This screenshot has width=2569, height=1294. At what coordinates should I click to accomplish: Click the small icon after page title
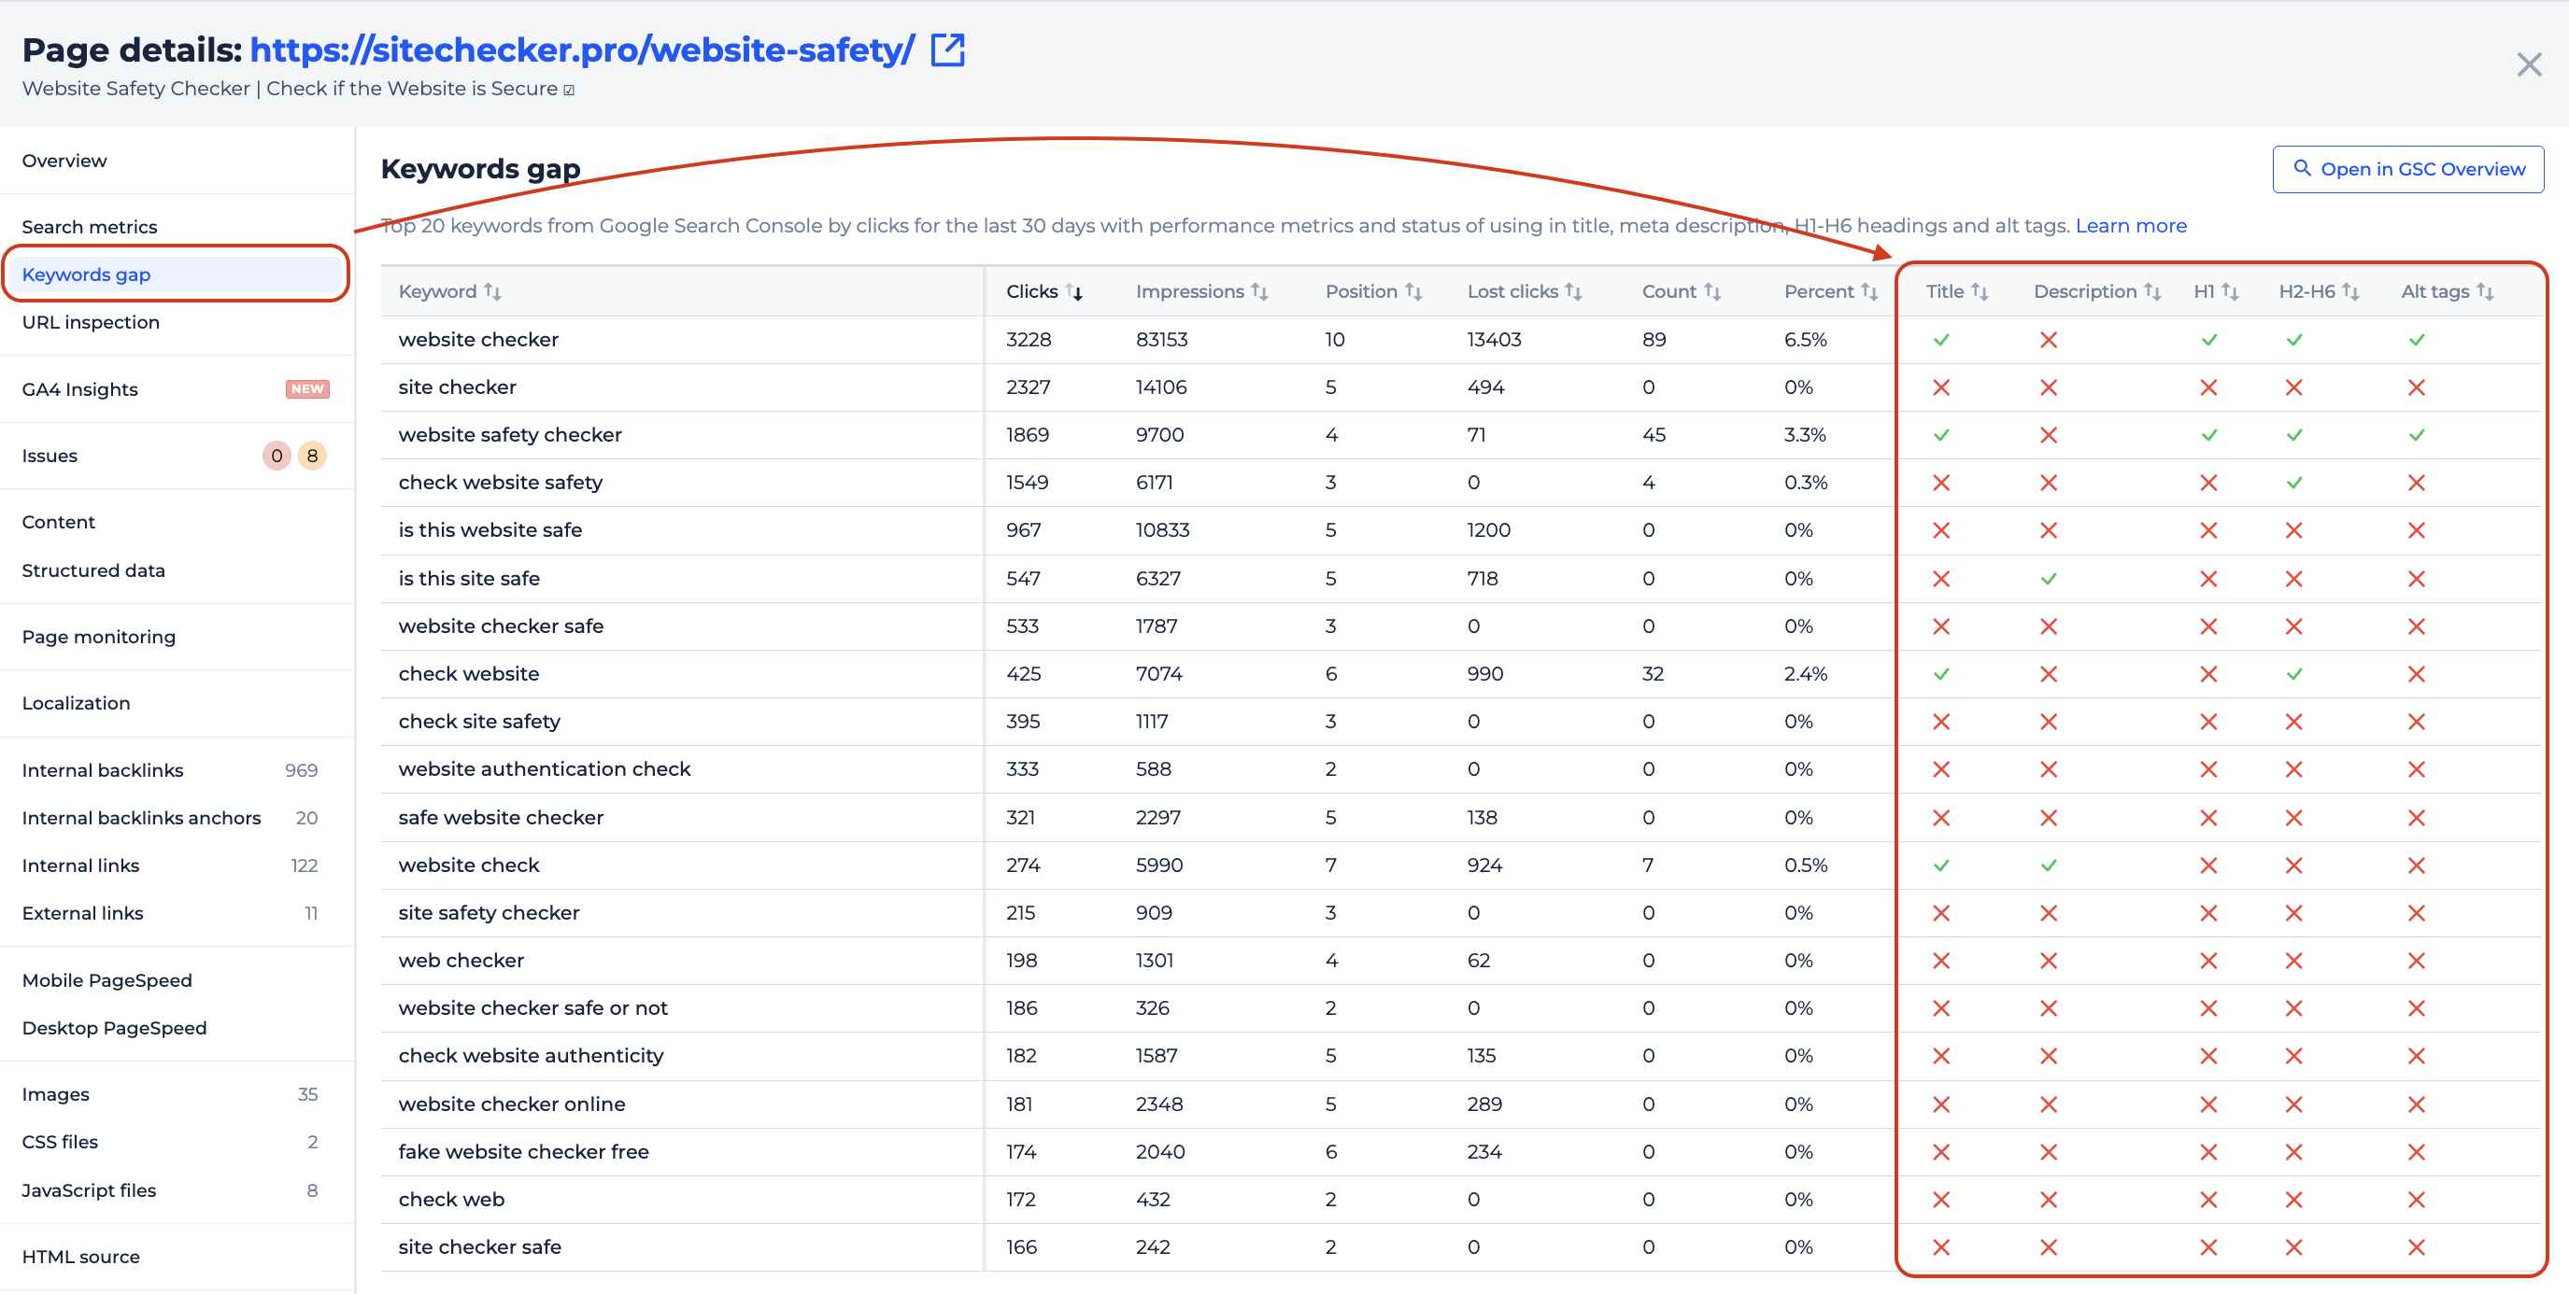[569, 90]
